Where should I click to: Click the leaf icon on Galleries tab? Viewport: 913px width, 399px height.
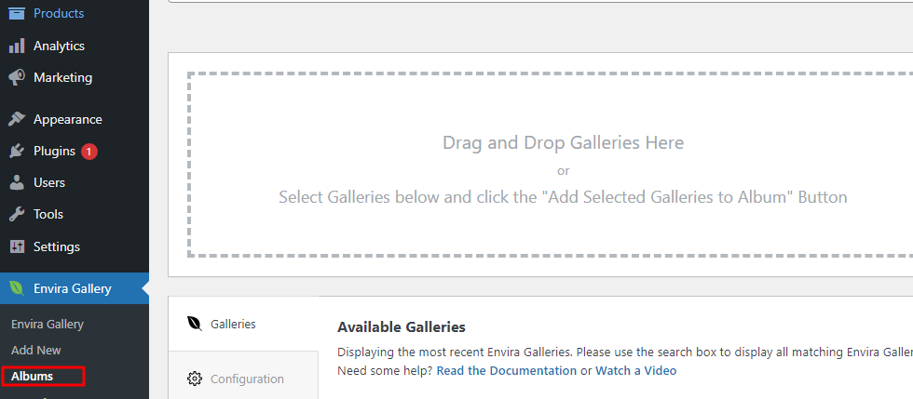(x=195, y=324)
